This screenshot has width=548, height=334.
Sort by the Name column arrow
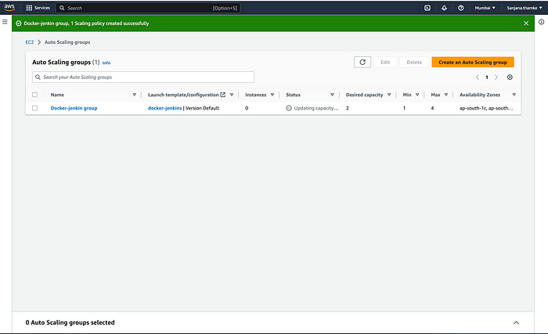[134, 95]
